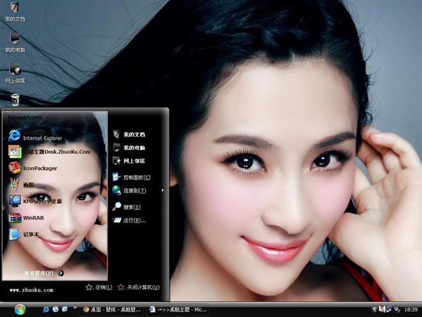The image size is (422, 317).
Task: Open the 我的文档 desktop icon
Action: coord(15,12)
